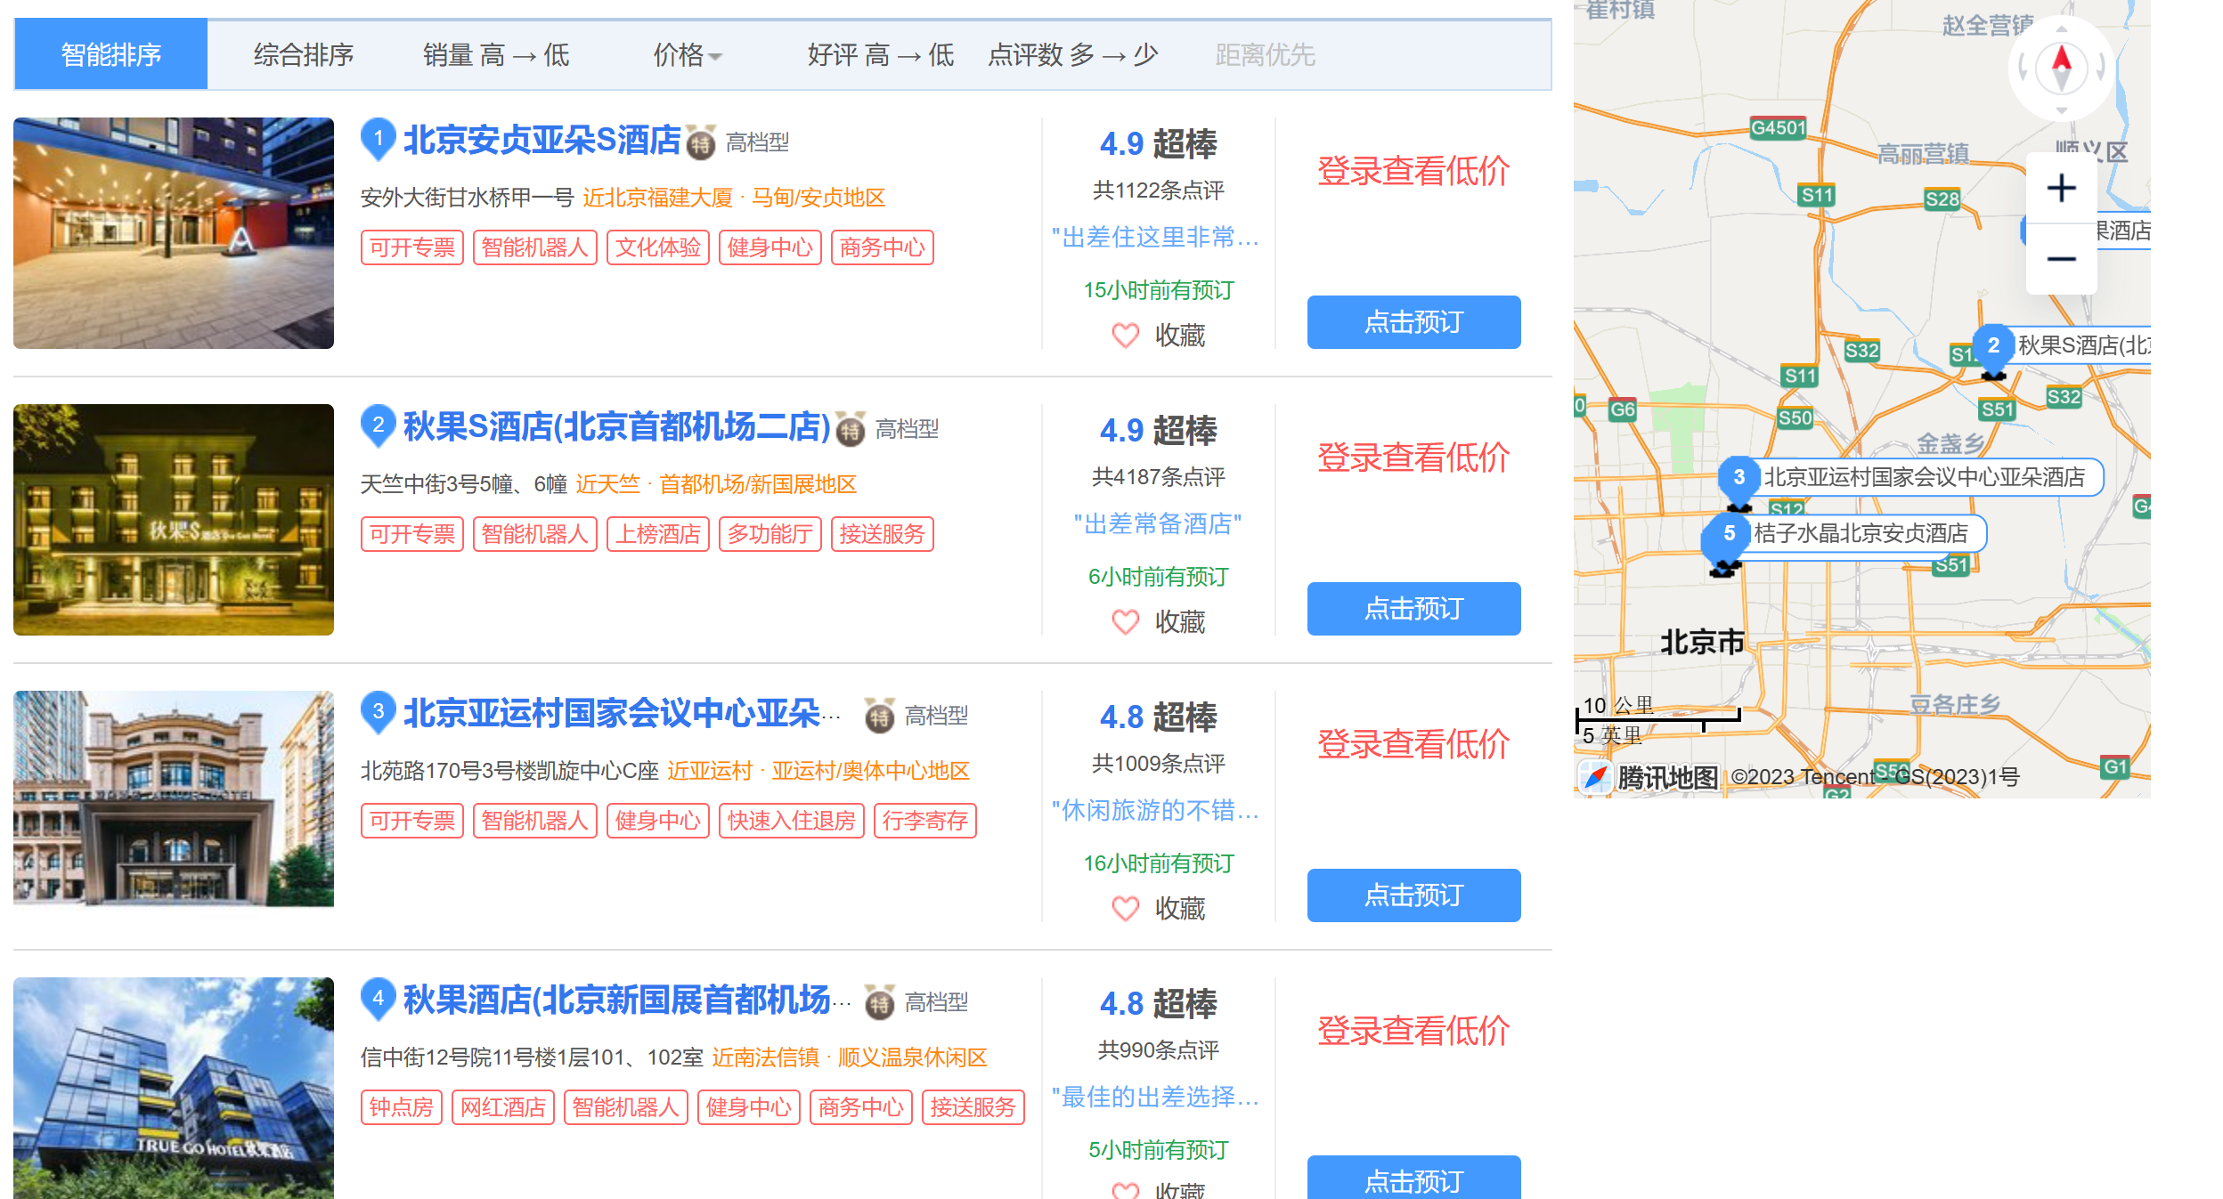Click 共1122条点评 review count
Image resolution: width=2223 pixels, height=1199 pixels.
(x=1158, y=190)
